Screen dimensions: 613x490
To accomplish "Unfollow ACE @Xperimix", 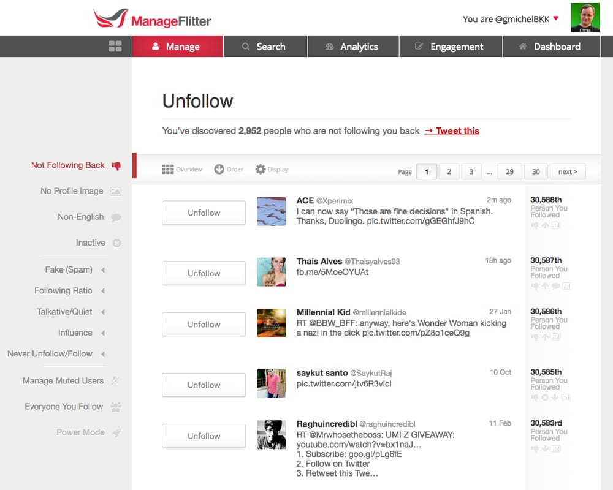I will [204, 213].
